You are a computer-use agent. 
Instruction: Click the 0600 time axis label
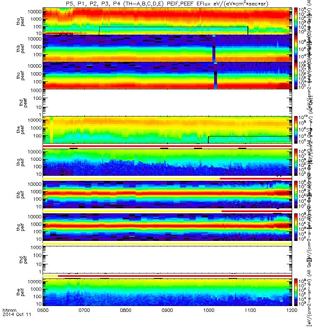(43, 310)
